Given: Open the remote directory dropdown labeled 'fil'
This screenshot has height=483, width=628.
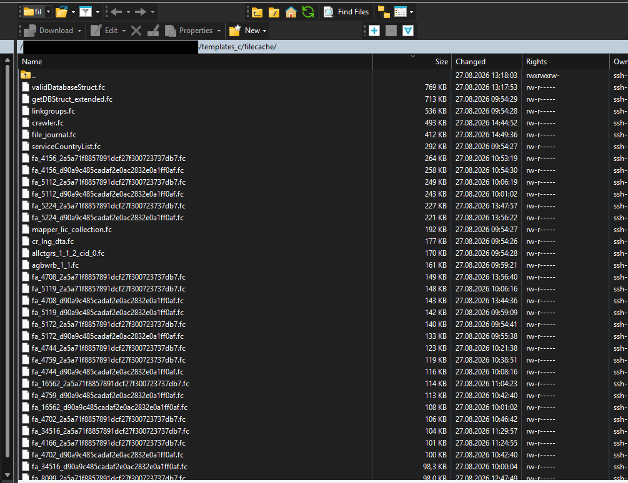Looking at the screenshot, I should 37,12.
